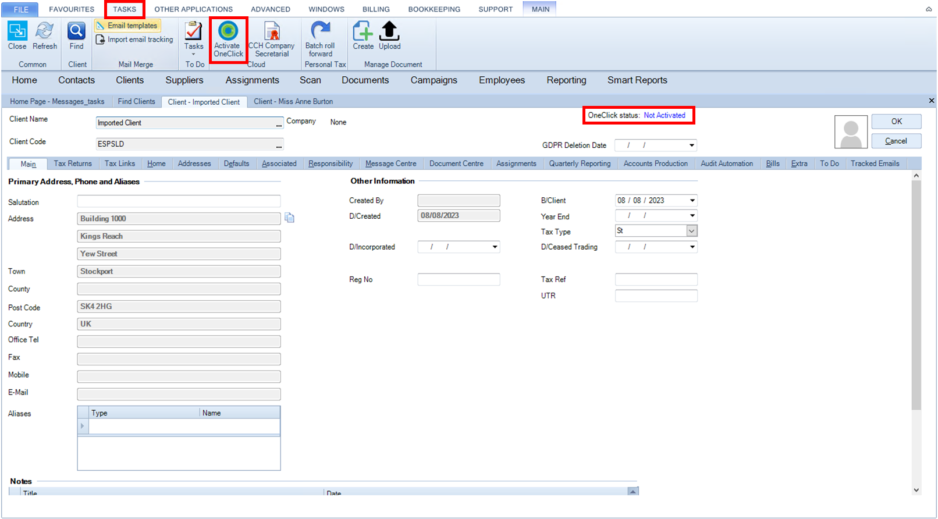The image size is (938, 519).
Task: Open the Tasks To Do dropdown
Action: click(x=194, y=54)
